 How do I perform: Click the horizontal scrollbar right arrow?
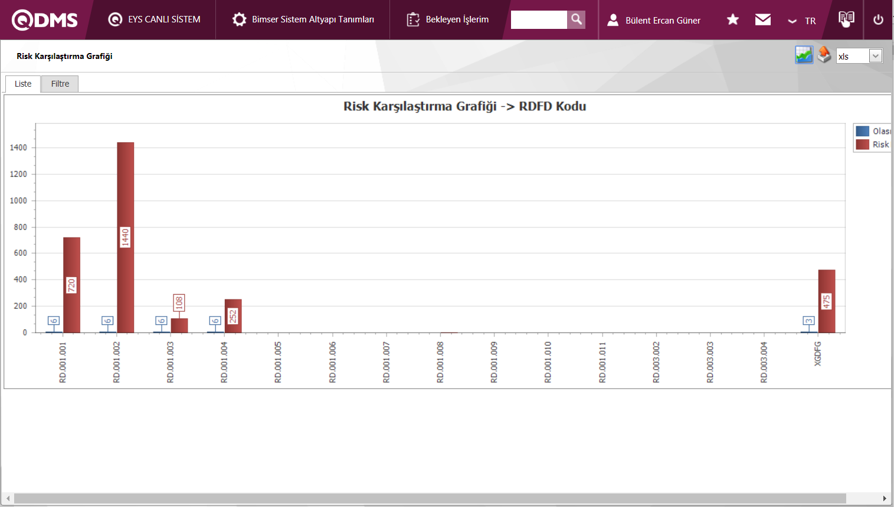point(884,499)
